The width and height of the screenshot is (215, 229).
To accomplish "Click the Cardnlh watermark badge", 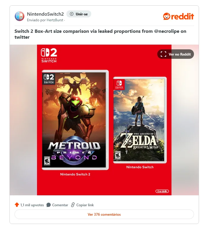I will pos(162,191).
